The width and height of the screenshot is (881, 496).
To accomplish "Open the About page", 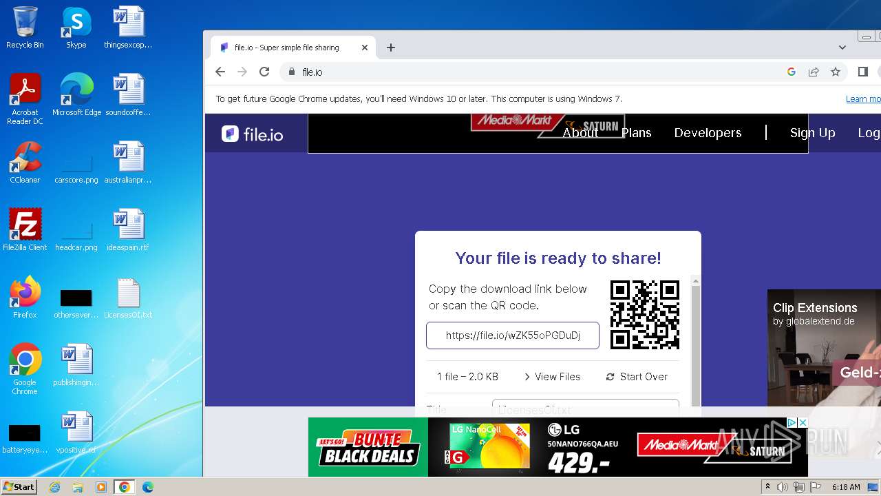I will (x=580, y=133).
